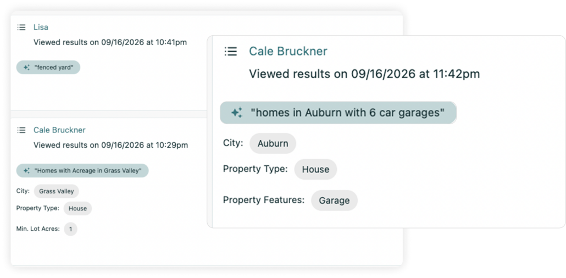Click the large House property type tag

point(315,169)
